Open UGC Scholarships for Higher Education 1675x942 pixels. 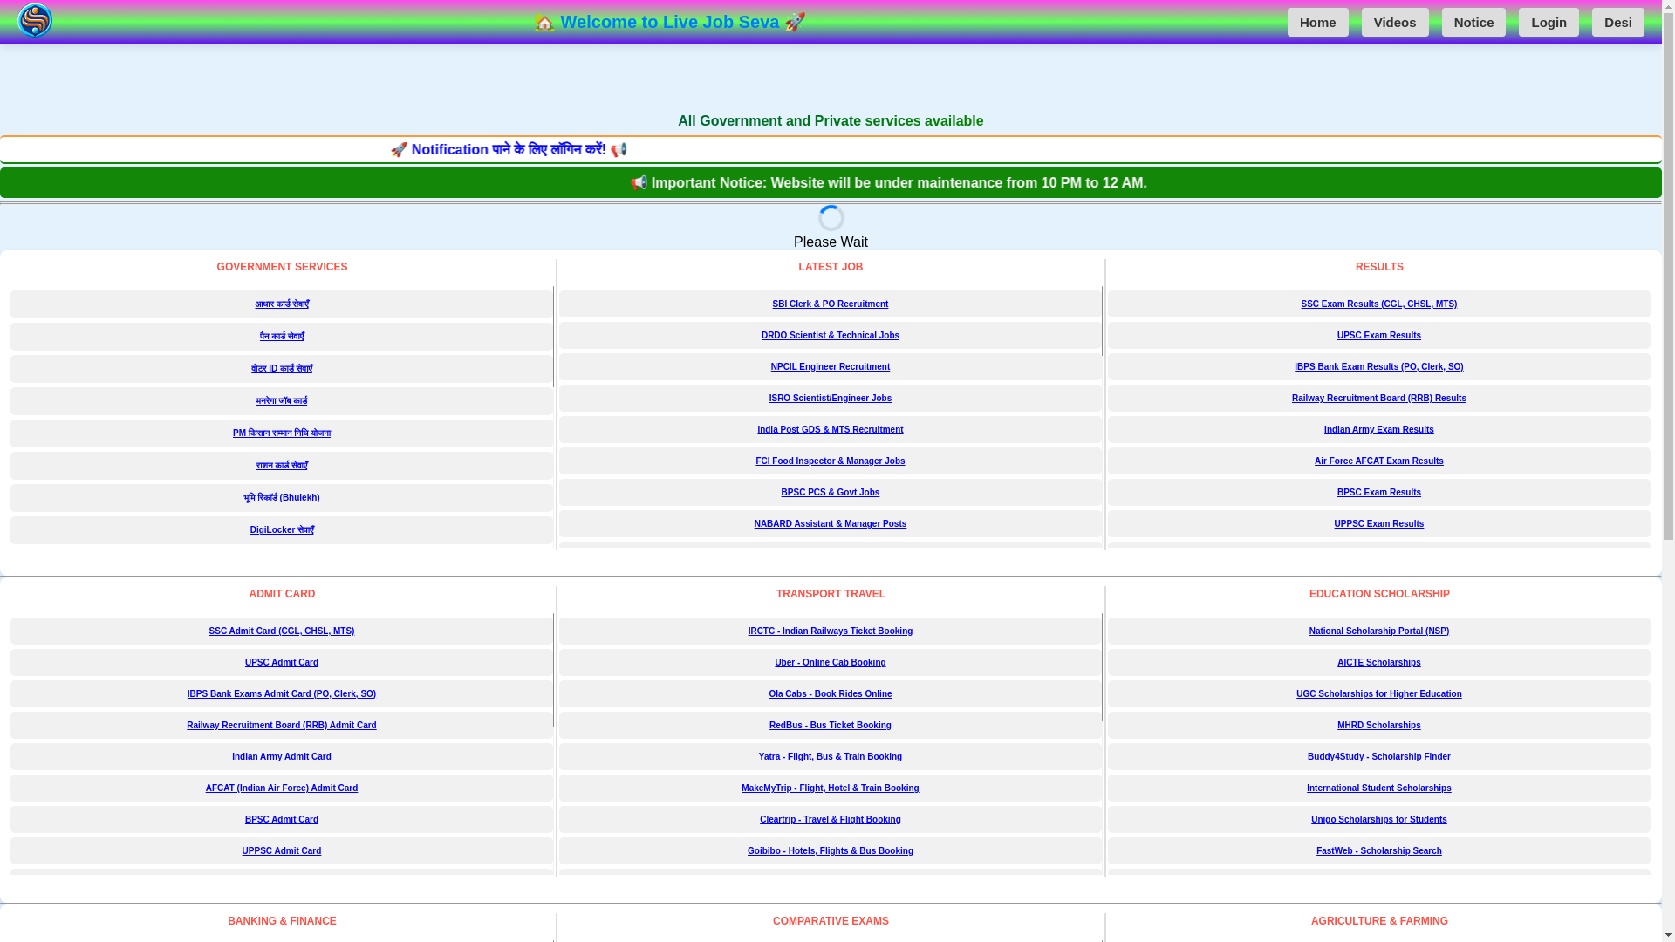[x=1378, y=694]
